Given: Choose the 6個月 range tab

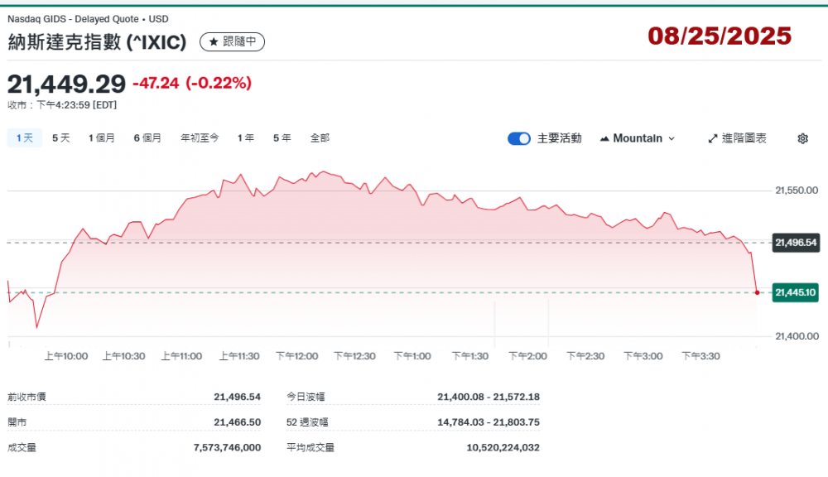Looking at the screenshot, I should (x=147, y=138).
